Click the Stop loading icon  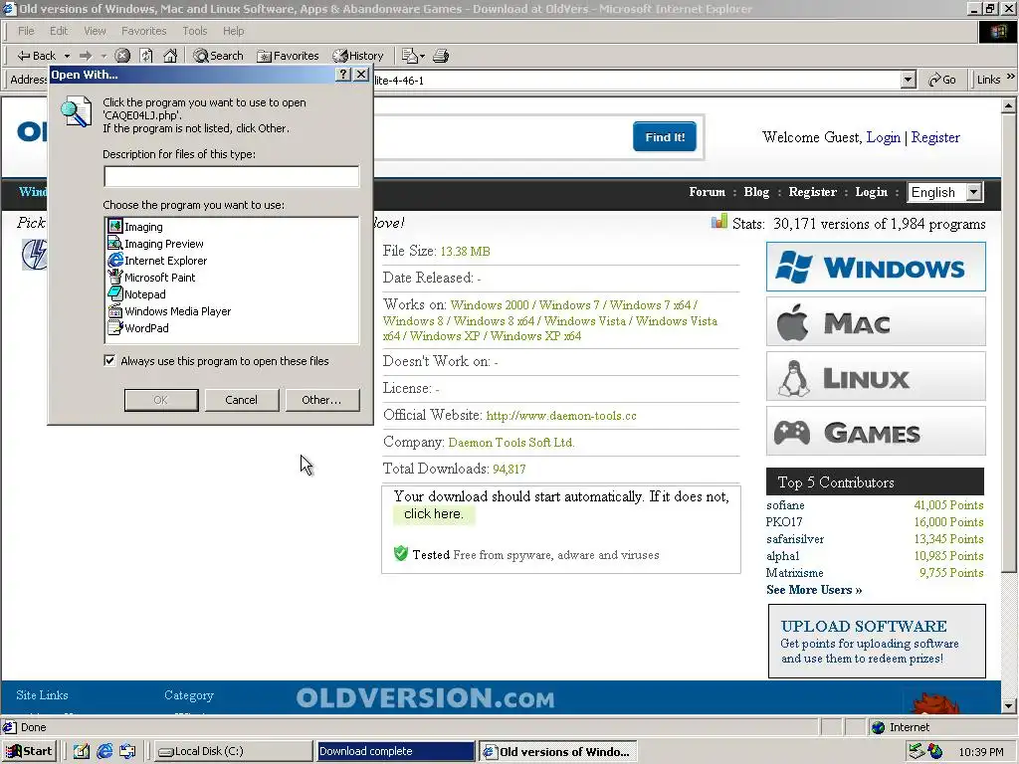pos(122,56)
